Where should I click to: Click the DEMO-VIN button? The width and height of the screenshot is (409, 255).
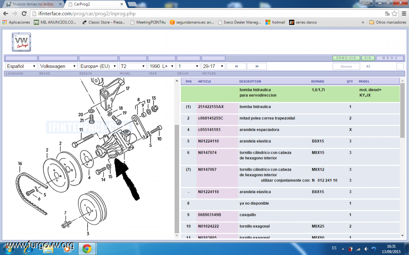tap(346, 58)
